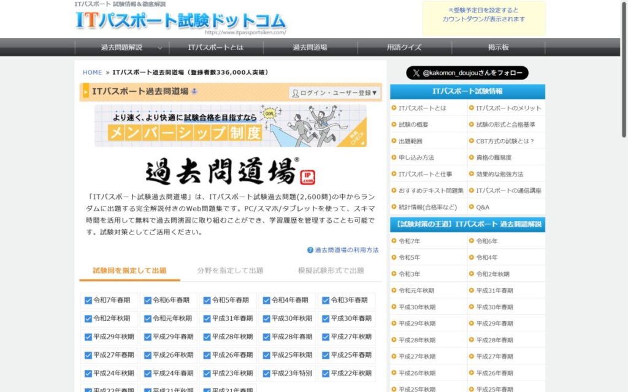Image resolution: width=628 pixels, height=392 pixels.
Task: Open the 効果的な勉強方法 sidebar link
Action: click(500, 175)
